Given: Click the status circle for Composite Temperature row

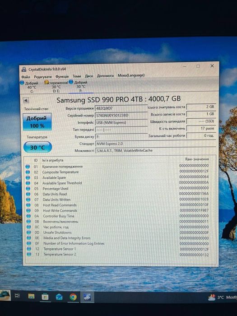Looking at the screenshot, I should [28, 172].
